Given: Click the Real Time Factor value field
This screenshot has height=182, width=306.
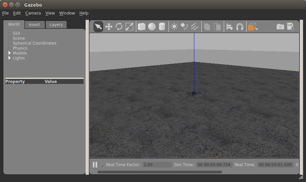Looking at the screenshot, I should tap(157, 164).
